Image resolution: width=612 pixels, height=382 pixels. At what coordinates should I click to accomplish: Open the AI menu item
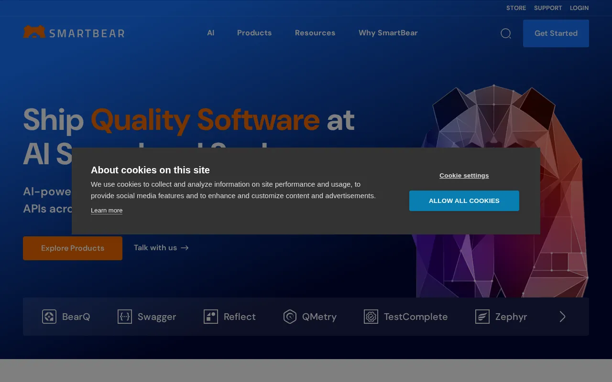point(210,33)
